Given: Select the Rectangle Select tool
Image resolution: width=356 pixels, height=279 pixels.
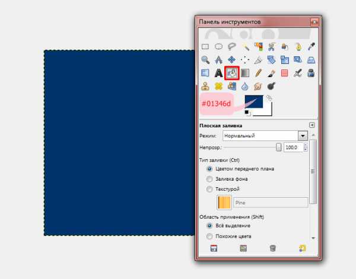Looking at the screenshot, I should (205, 47).
